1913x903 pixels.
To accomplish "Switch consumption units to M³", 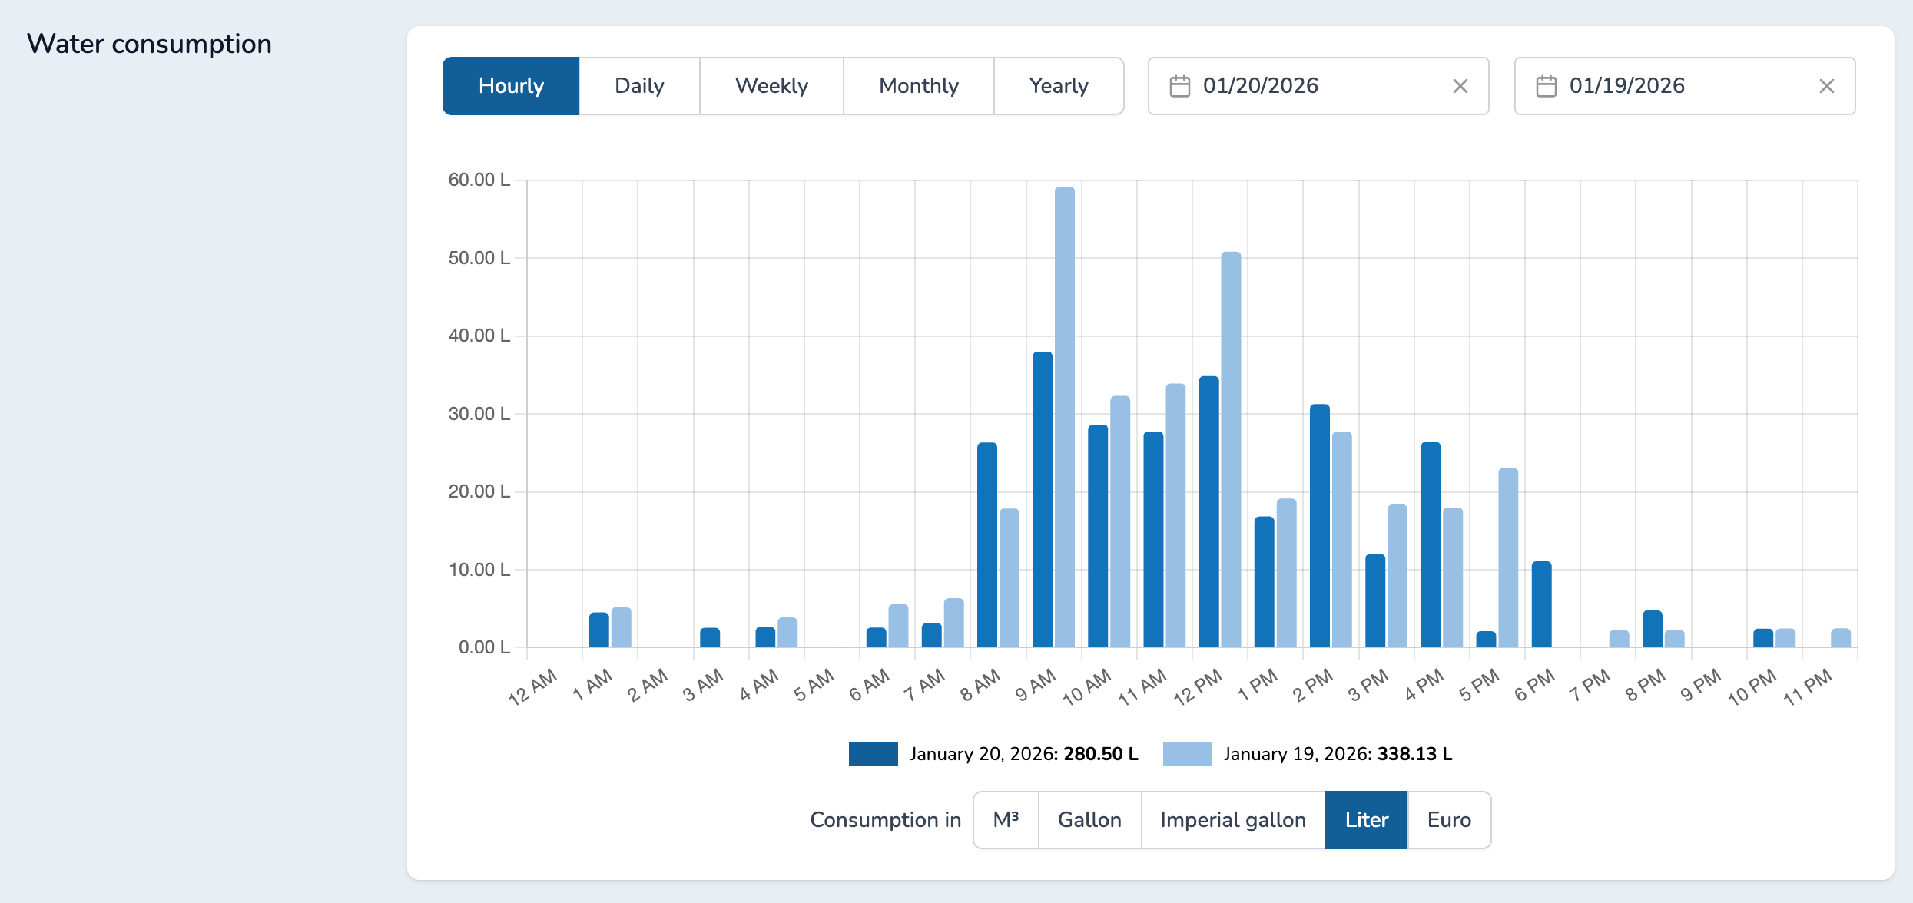I will (1006, 819).
